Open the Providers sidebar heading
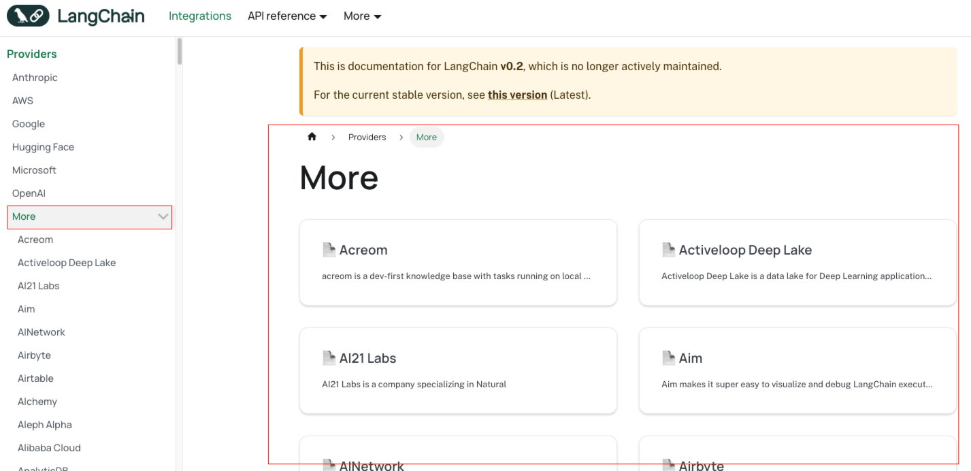971x471 pixels. click(32, 54)
